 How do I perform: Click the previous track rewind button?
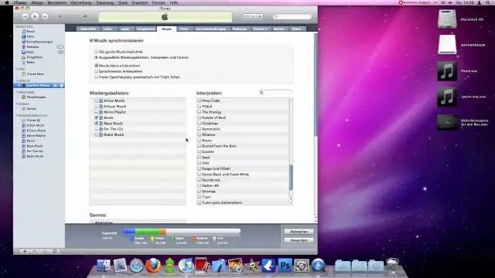[25, 16]
